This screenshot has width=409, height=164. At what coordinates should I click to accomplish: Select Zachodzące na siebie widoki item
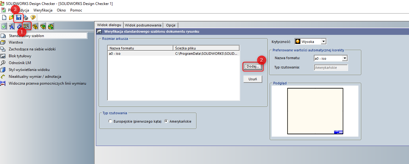(x=32, y=49)
